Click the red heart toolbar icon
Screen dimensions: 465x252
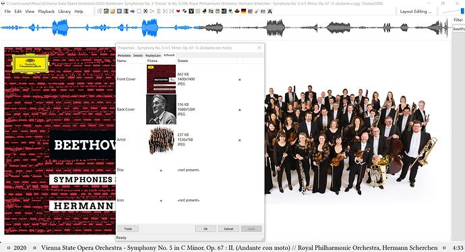click(178, 11)
